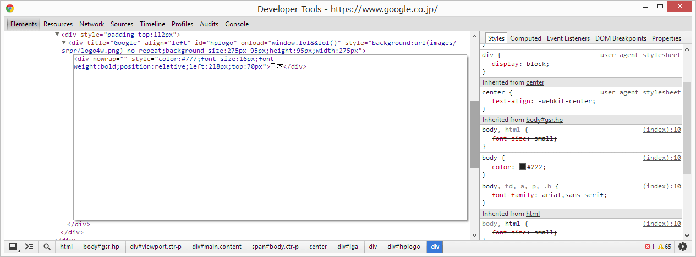The image size is (696, 257).
Task: Click the red error count icon
Action: [x=648, y=247]
